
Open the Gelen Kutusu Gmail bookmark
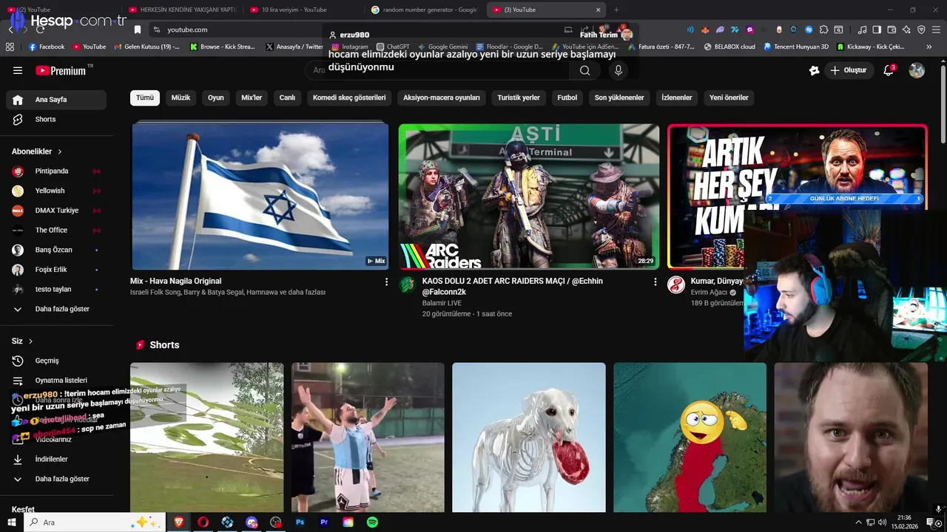pyautogui.click(x=146, y=47)
